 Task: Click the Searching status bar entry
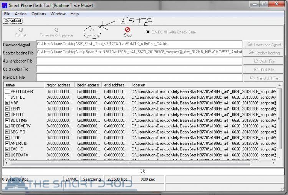(x=92, y=179)
